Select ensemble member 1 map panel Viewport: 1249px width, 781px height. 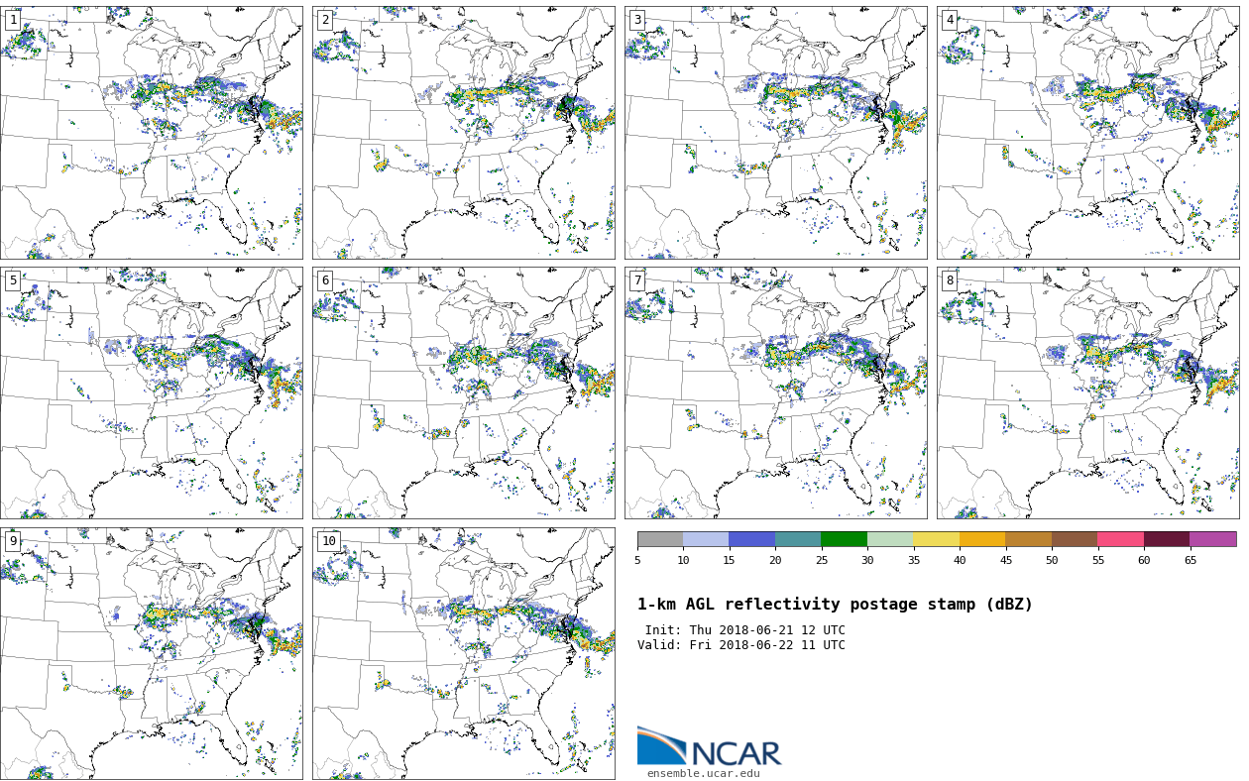pos(152,133)
